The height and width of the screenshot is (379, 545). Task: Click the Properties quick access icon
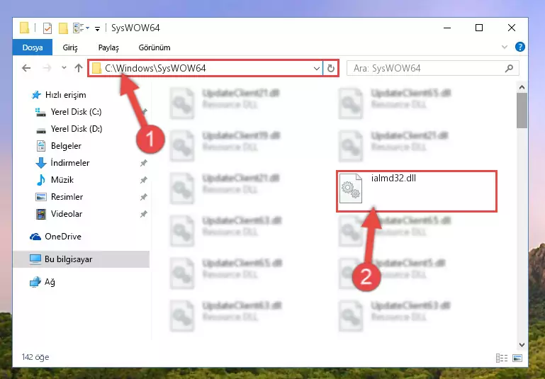click(47, 28)
